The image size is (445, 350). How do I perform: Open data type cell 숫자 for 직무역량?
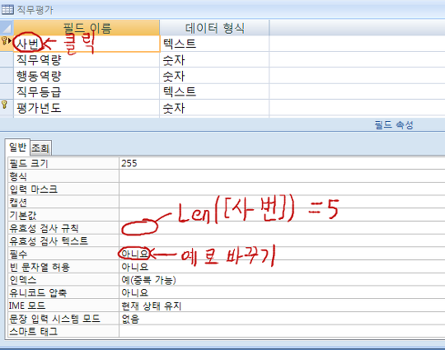214,59
